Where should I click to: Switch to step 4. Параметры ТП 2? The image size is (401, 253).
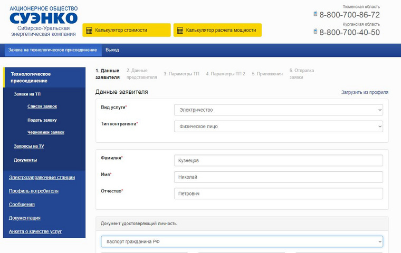pos(226,74)
